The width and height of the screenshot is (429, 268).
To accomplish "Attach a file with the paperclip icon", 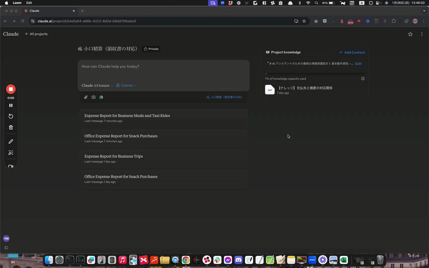I will tap(86, 97).
